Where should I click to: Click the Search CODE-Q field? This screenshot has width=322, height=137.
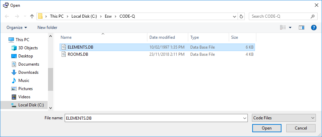(x=280, y=16)
